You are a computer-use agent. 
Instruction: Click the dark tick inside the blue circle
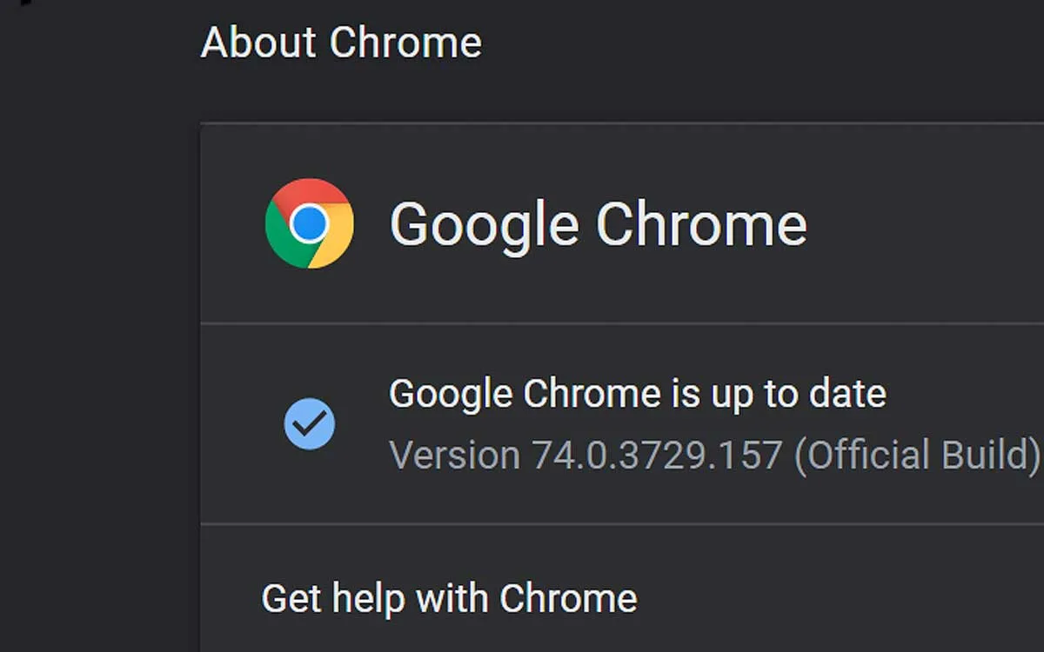[x=309, y=423]
